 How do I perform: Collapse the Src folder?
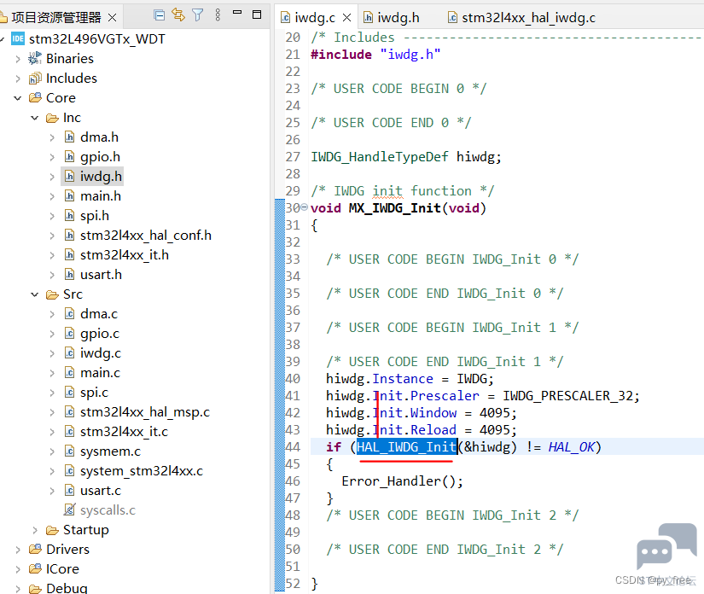click(35, 294)
